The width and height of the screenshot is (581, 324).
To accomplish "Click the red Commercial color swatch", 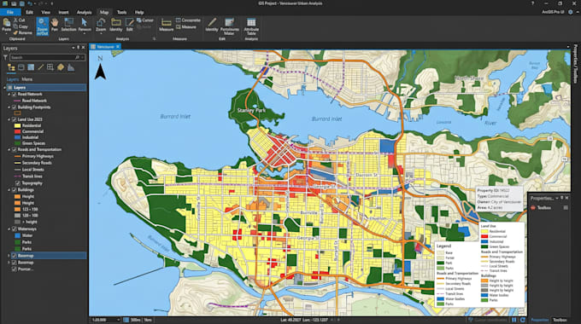I will tap(17, 131).
